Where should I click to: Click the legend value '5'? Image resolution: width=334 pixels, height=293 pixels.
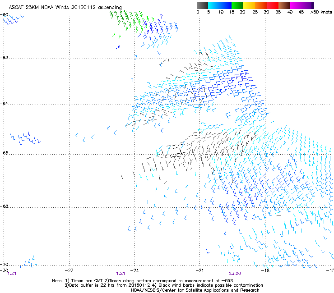click(209, 12)
